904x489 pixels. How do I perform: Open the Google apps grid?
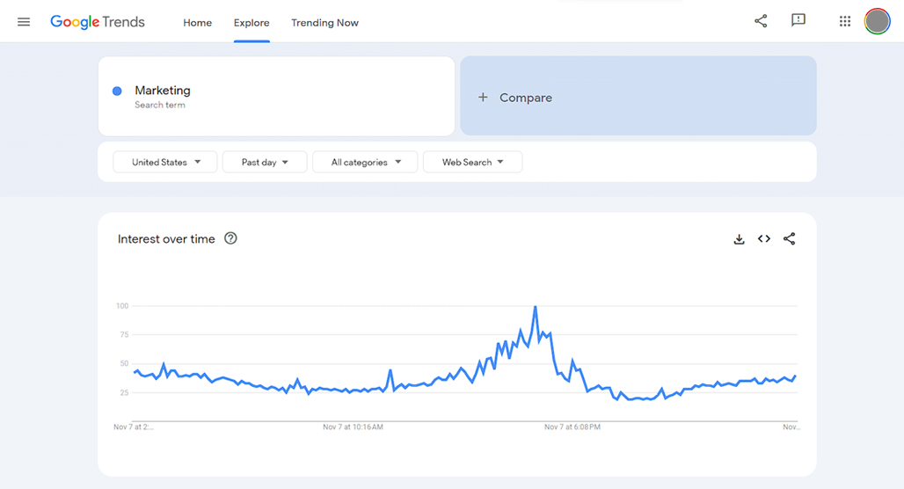point(844,21)
